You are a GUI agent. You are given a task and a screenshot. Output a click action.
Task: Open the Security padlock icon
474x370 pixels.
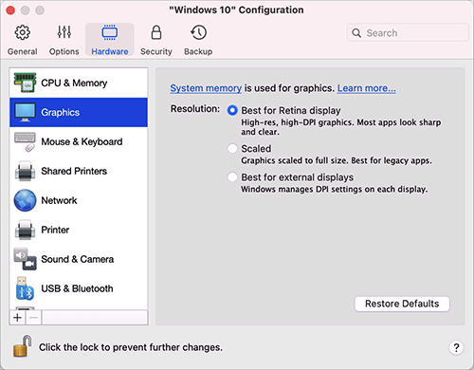pyautogui.click(x=156, y=32)
